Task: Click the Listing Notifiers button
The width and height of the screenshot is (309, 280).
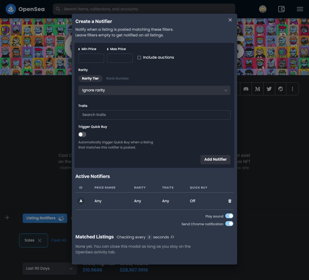Action: 45,218
